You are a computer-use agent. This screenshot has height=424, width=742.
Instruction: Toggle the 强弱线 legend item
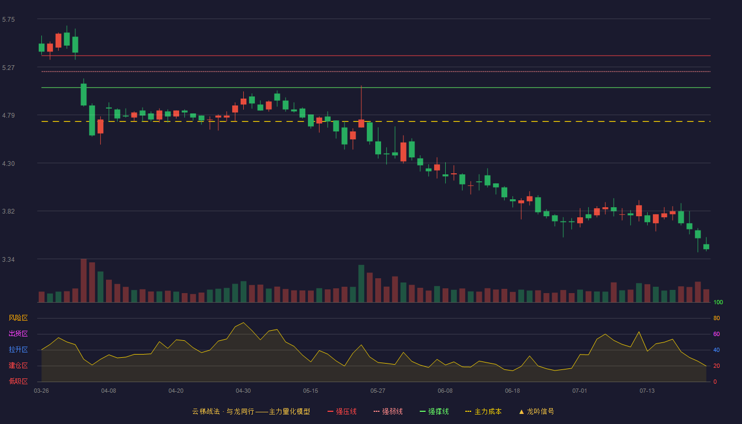click(x=388, y=411)
